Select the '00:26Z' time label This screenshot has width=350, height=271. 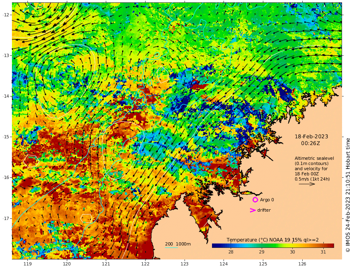pyautogui.click(x=311, y=143)
